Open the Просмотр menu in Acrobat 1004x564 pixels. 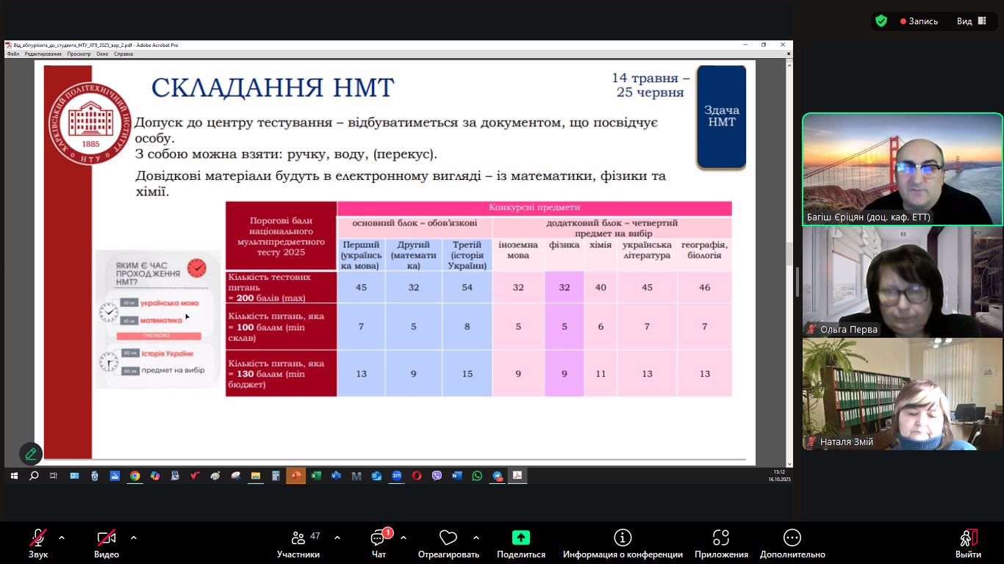79,54
